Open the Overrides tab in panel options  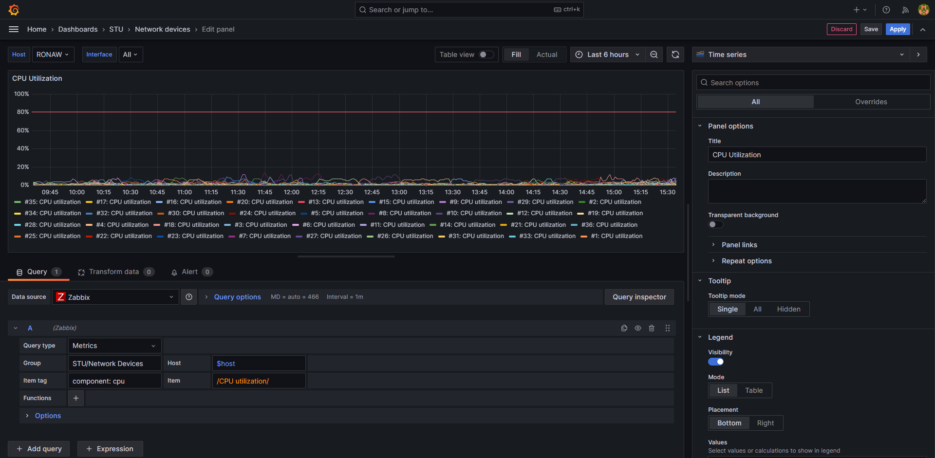coord(871,101)
